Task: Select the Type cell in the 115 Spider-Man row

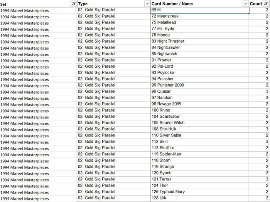Action: pyautogui.click(x=114, y=154)
